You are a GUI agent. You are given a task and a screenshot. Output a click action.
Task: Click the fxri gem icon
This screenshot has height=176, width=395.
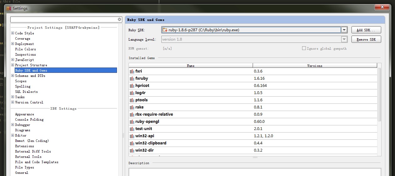coord(132,71)
